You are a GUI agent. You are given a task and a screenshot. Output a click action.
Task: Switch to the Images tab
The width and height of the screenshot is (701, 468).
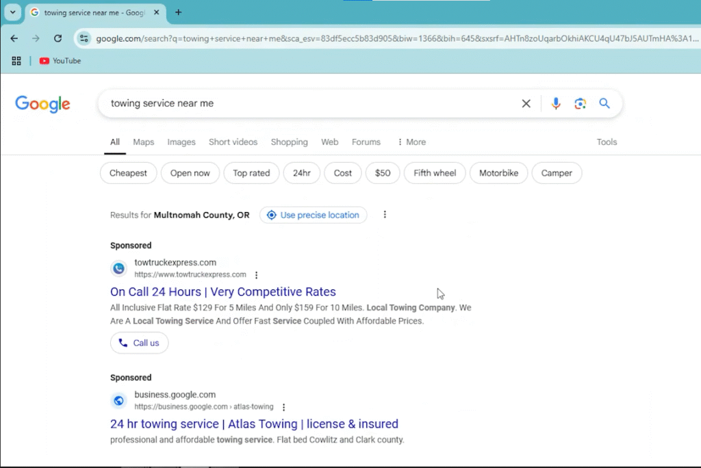(x=181, y=142)
